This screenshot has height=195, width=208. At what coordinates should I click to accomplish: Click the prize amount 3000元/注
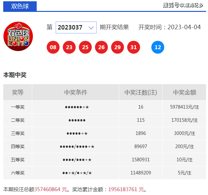pyautogui.click(x=184, y=133)
